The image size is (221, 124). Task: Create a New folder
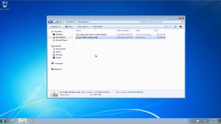(98, 27)
